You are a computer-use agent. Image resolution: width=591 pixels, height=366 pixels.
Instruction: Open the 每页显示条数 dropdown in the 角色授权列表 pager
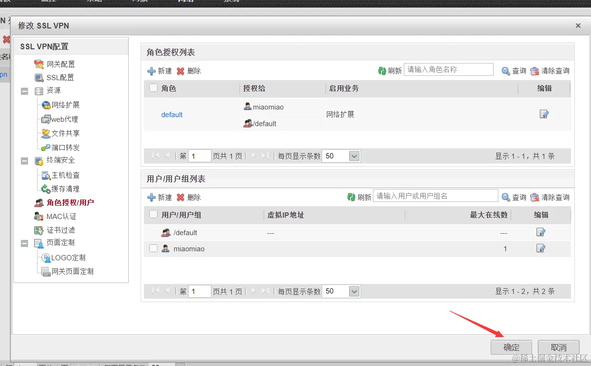click(354, 156)
